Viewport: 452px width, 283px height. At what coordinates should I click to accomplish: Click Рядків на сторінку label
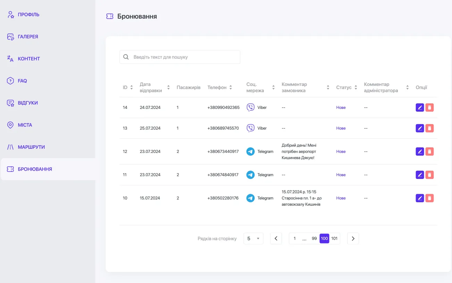point(217,239)
